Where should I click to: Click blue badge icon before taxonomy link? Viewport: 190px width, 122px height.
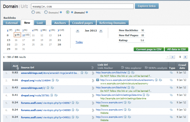[98, 80]
